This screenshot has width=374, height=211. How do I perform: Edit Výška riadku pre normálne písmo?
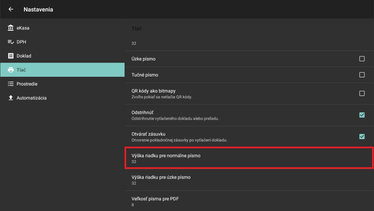248,158
